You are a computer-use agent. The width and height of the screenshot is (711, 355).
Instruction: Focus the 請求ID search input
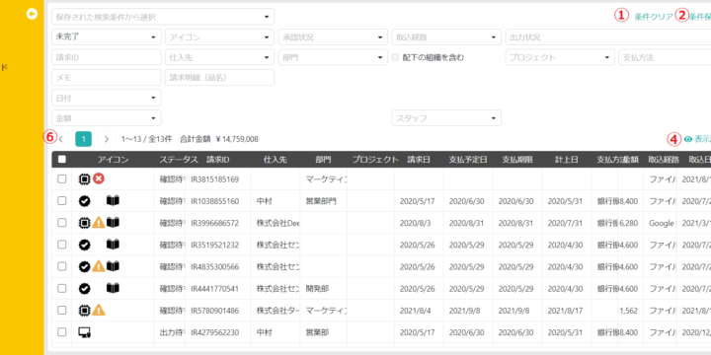[107, 57]
